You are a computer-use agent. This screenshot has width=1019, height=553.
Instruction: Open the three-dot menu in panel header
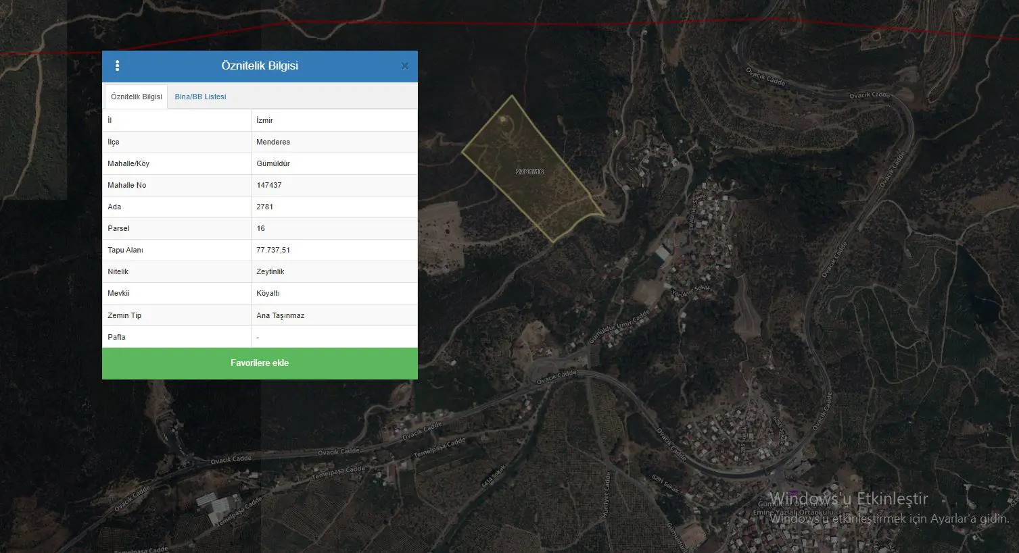click(118, 66)
